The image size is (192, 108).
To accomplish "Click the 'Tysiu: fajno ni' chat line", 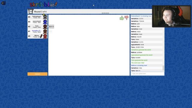I will (136, 71).
